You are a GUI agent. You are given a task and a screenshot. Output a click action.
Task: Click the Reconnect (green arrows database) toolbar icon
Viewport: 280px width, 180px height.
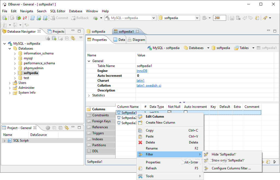click(19, 18)
